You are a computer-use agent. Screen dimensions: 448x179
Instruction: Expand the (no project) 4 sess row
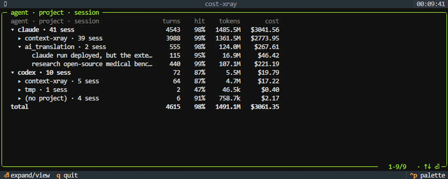(x=20, y=98)
